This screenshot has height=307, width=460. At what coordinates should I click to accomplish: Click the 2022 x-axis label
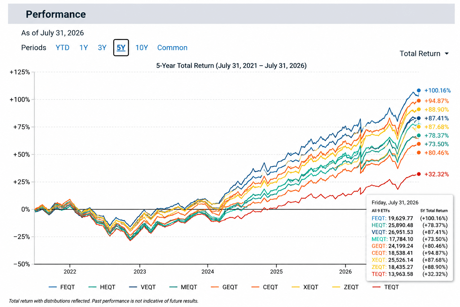(70, 272)
